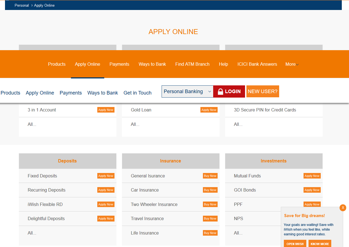
Task: Apply Now for GOI Bonds
Action: pyautogui.click(x=312, y=190)
